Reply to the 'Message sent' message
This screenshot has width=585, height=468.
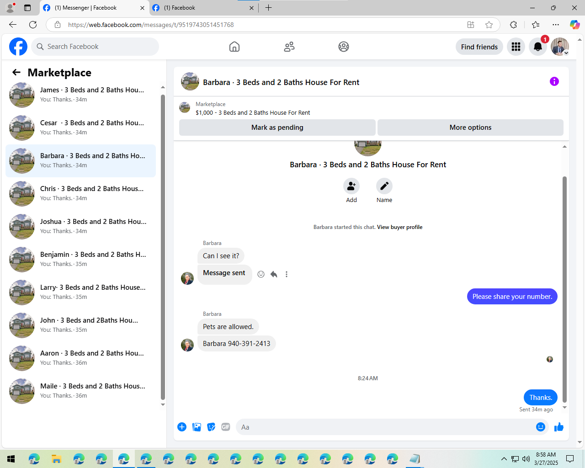274,274
